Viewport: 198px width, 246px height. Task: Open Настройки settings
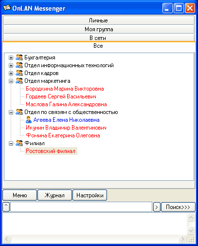90,195
